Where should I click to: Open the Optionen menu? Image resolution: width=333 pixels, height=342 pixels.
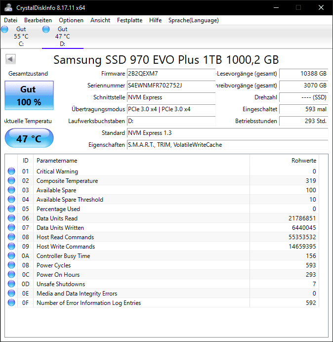point(71,20)
